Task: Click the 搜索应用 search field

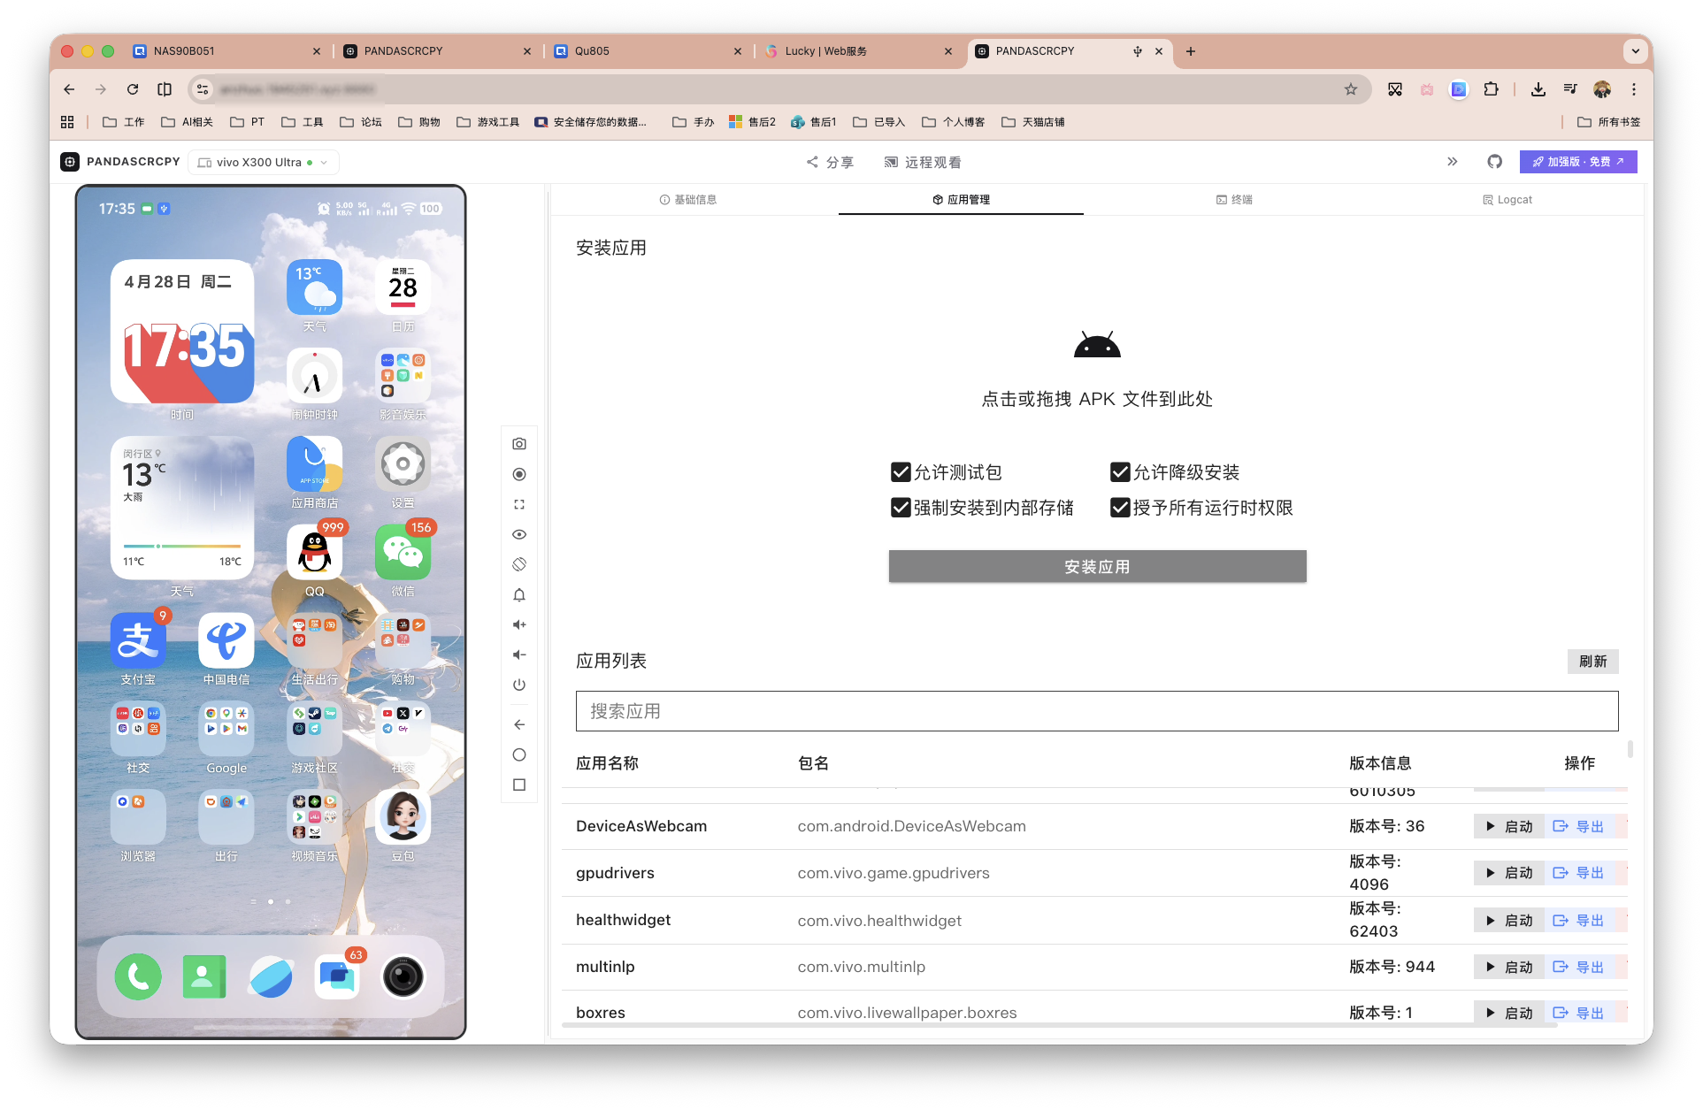Action: [x=1096, y=710]
